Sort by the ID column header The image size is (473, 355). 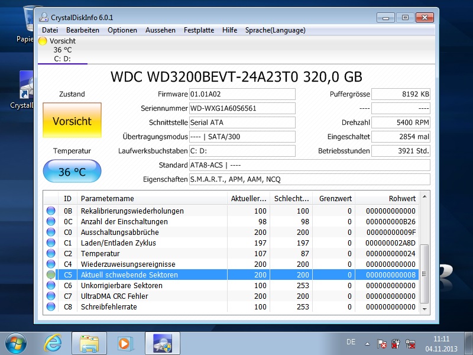click(67, 198)
